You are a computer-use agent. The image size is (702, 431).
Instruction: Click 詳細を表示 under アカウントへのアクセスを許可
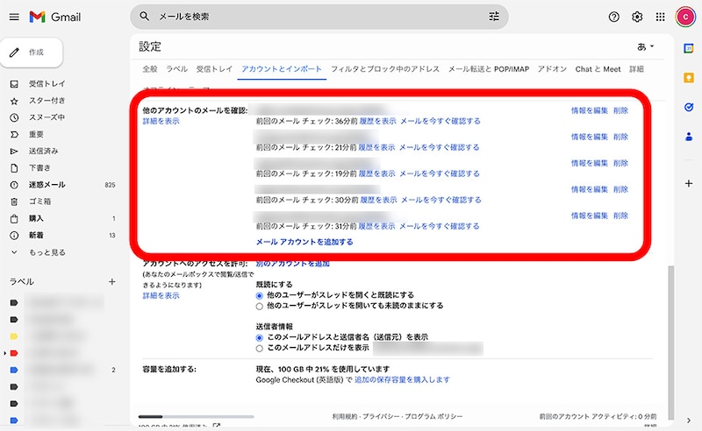[x=161, y=295]
